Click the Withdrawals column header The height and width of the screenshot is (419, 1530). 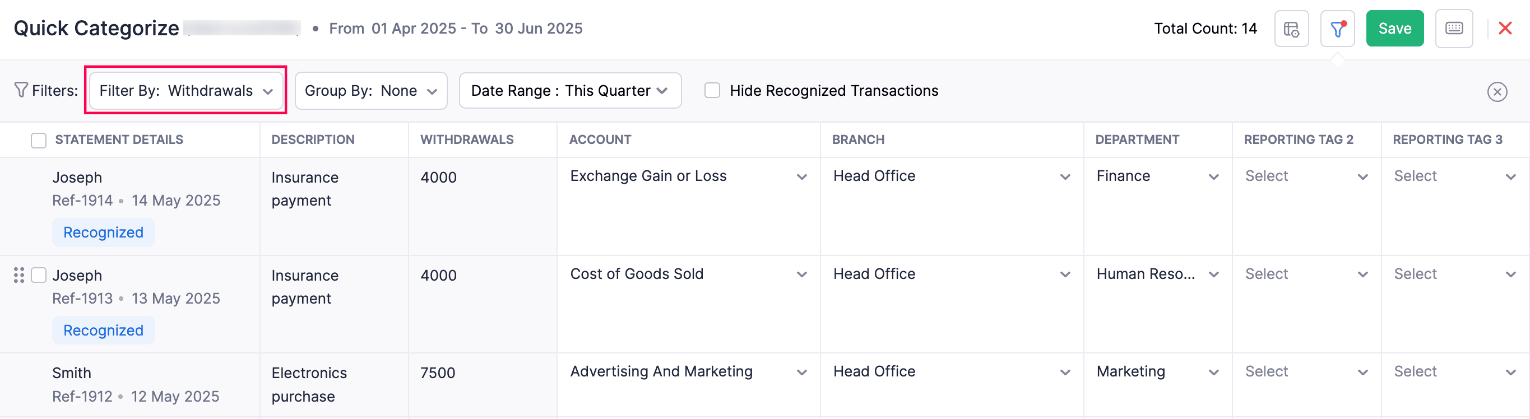pos(467,139)
